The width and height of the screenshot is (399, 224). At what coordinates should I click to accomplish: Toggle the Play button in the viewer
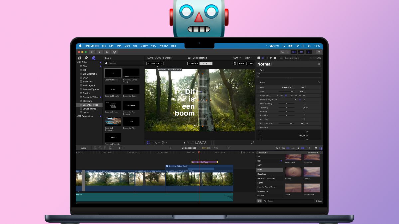pyautogui.click(x=185, y=143)
